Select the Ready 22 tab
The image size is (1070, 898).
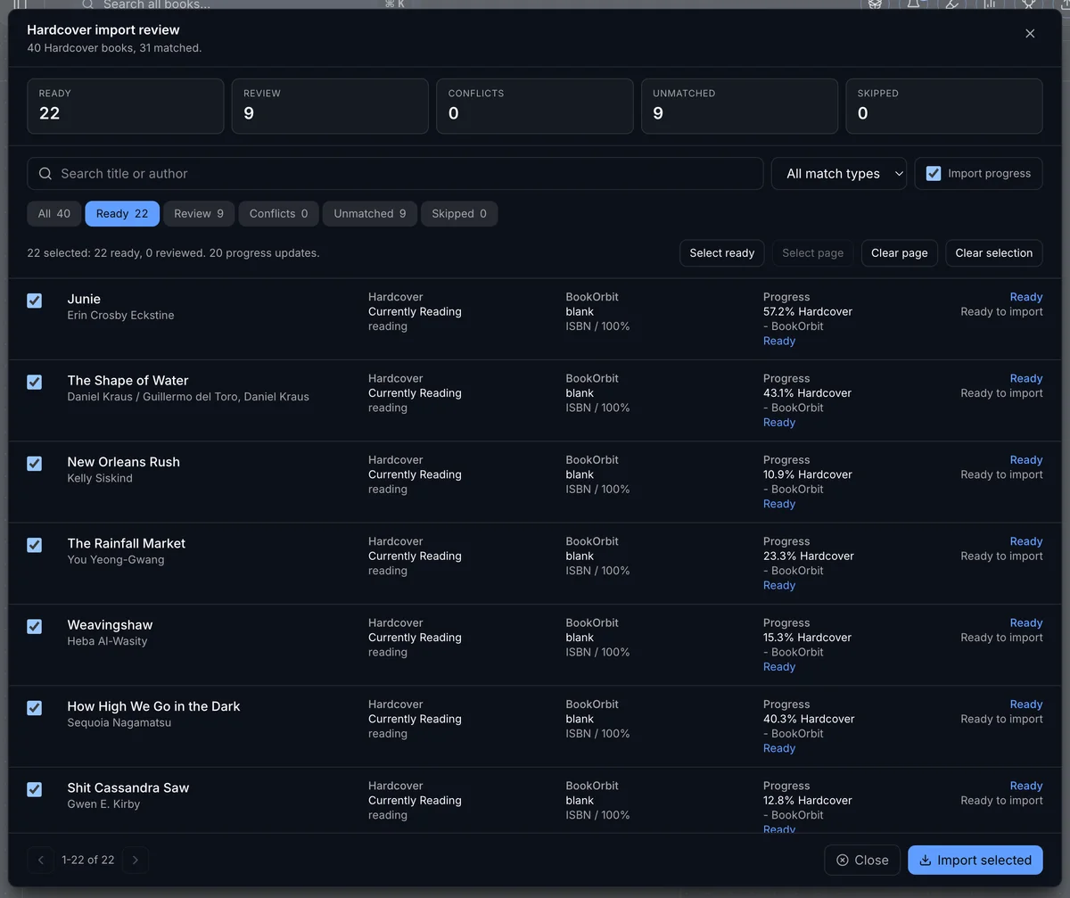point(122,214)
